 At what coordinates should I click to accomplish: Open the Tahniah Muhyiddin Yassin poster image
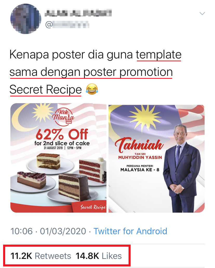pyautogui.click(x=156, y=159)
